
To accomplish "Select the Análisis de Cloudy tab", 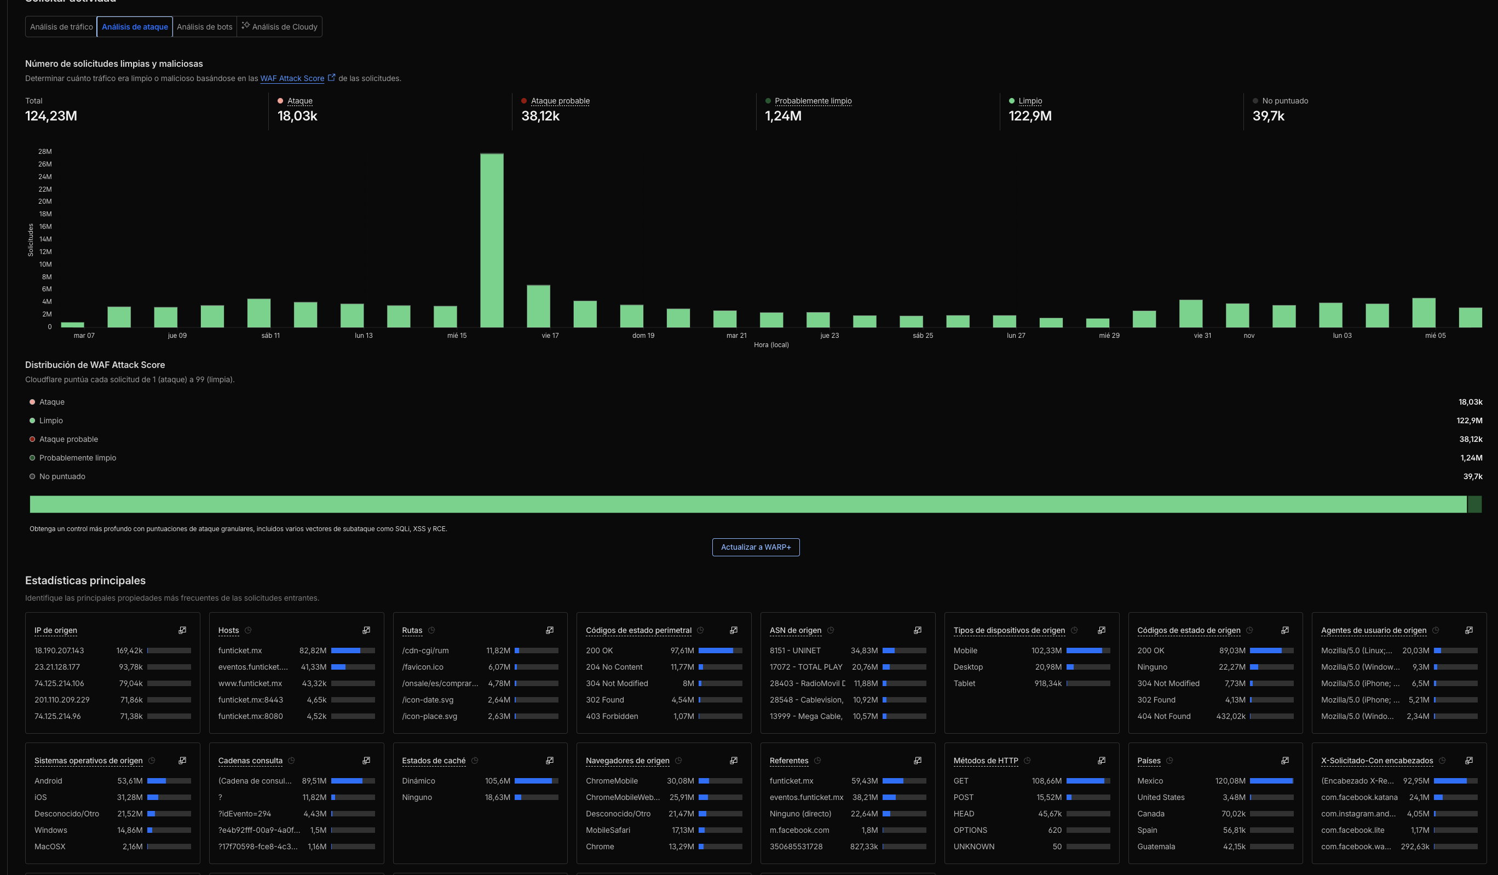I will point(279,27).
